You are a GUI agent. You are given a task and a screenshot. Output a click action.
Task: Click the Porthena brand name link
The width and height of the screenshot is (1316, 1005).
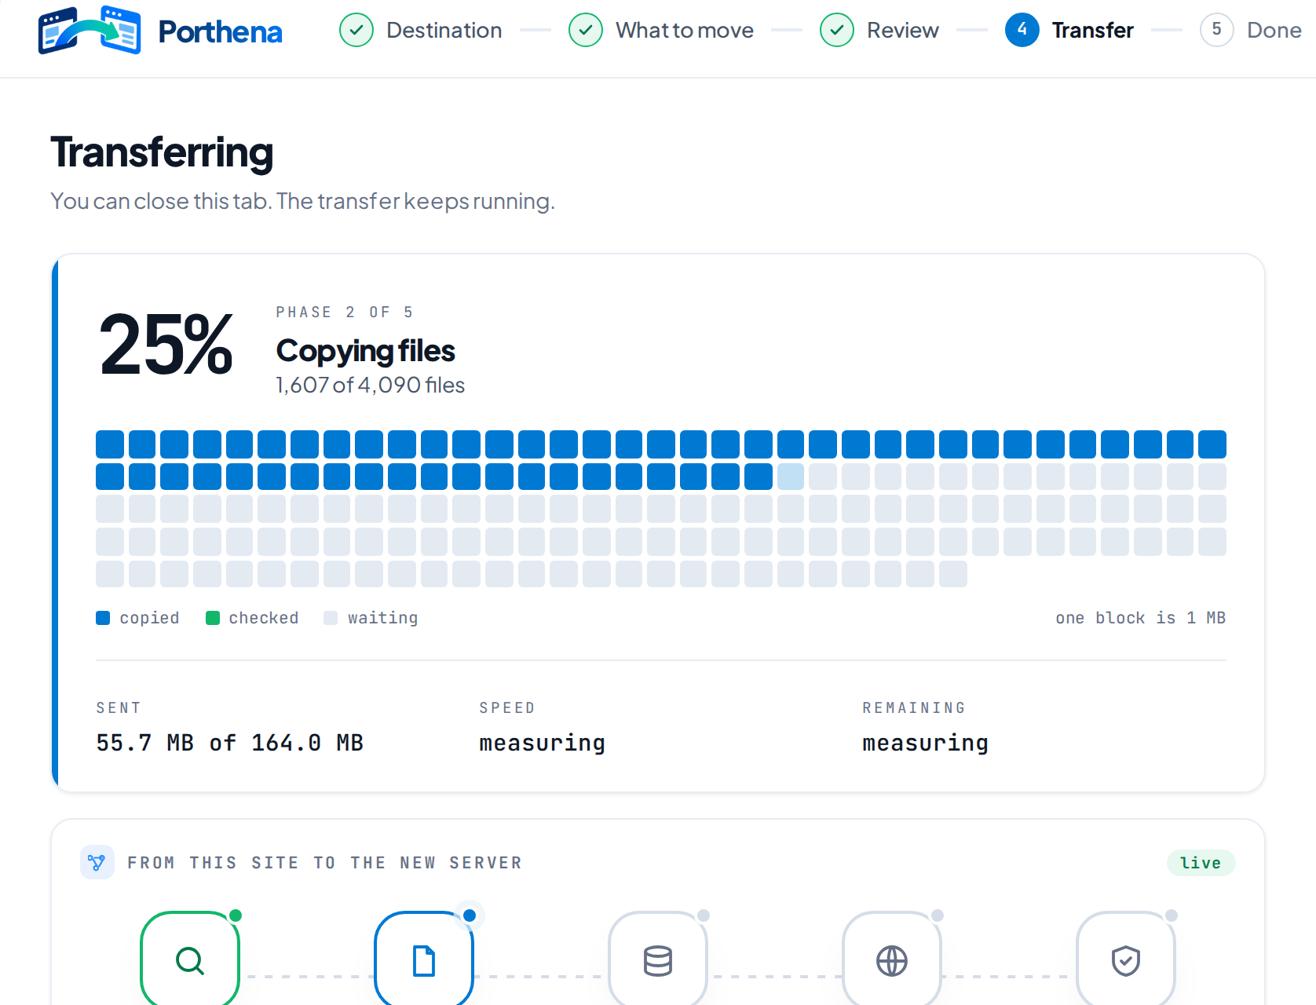pyautogui.click(x=220, y=31)
